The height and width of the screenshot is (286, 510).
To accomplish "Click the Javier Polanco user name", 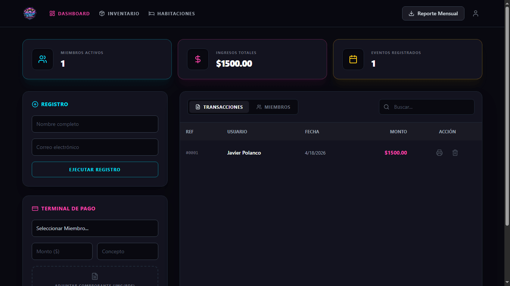I will pos(244,153).
